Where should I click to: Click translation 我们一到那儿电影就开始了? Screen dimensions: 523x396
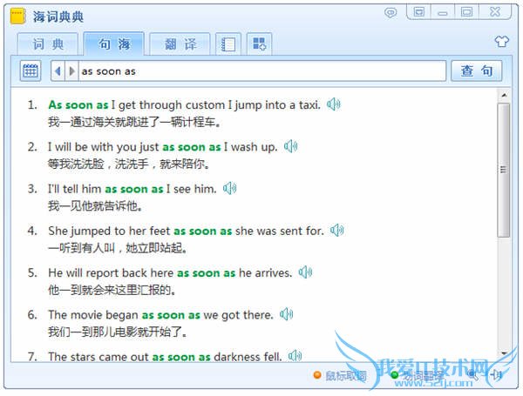[x=118, y=332]
